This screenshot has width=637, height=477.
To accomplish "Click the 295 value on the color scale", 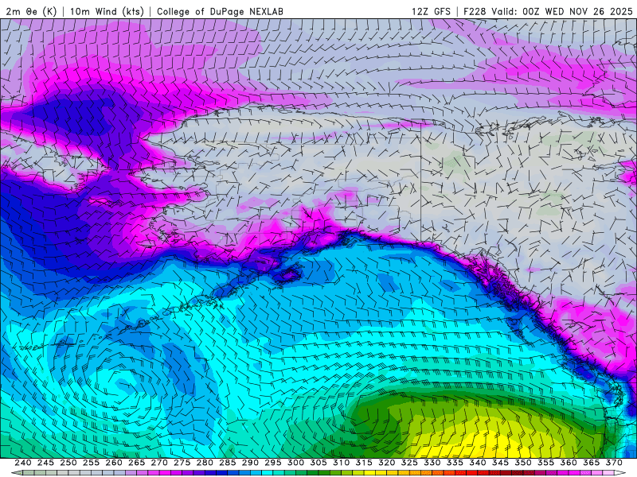I will click(x=273, y=463).
